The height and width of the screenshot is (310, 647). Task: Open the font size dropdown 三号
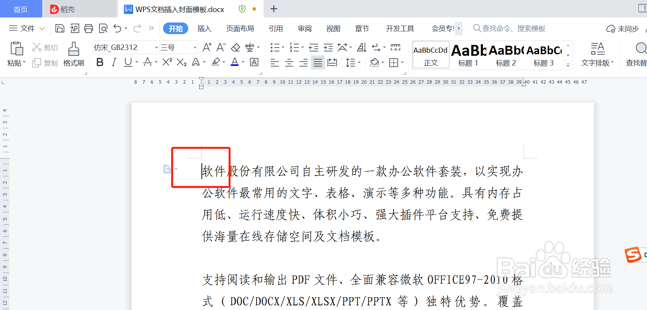click(195, 48)
